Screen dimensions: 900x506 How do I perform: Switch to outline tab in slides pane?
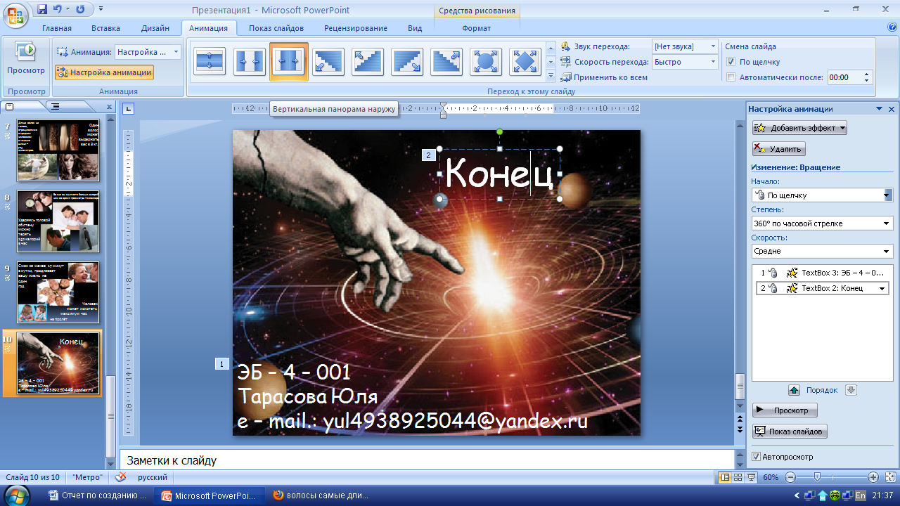coord(56,106)
